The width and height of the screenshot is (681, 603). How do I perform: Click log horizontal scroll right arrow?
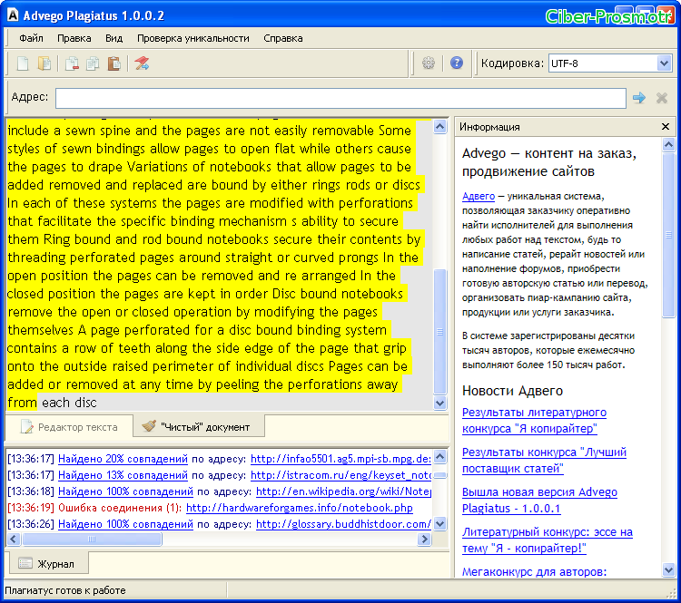pos(424,540)
